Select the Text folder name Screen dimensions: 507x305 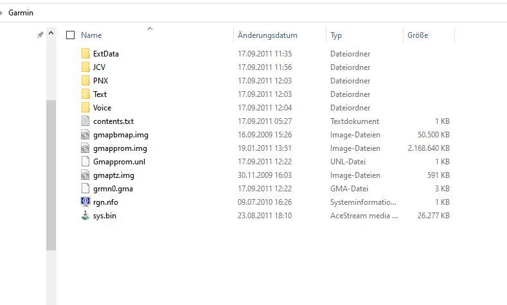click(100, 94)
